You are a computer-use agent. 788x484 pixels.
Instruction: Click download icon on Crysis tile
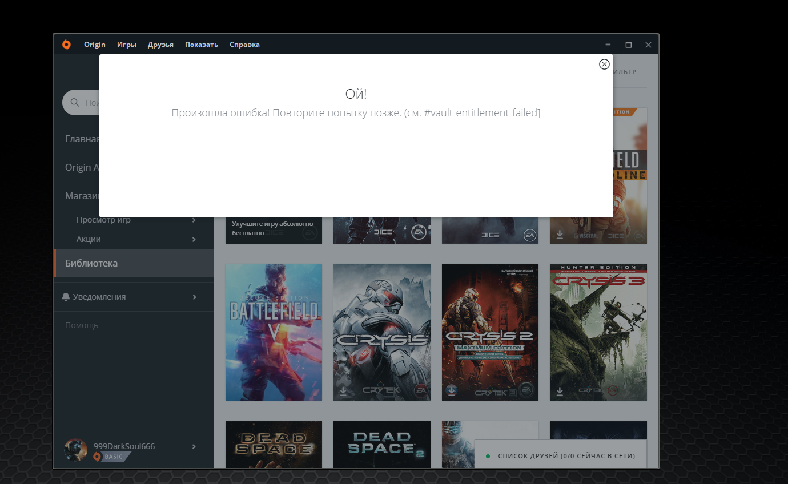coord(344,391)
